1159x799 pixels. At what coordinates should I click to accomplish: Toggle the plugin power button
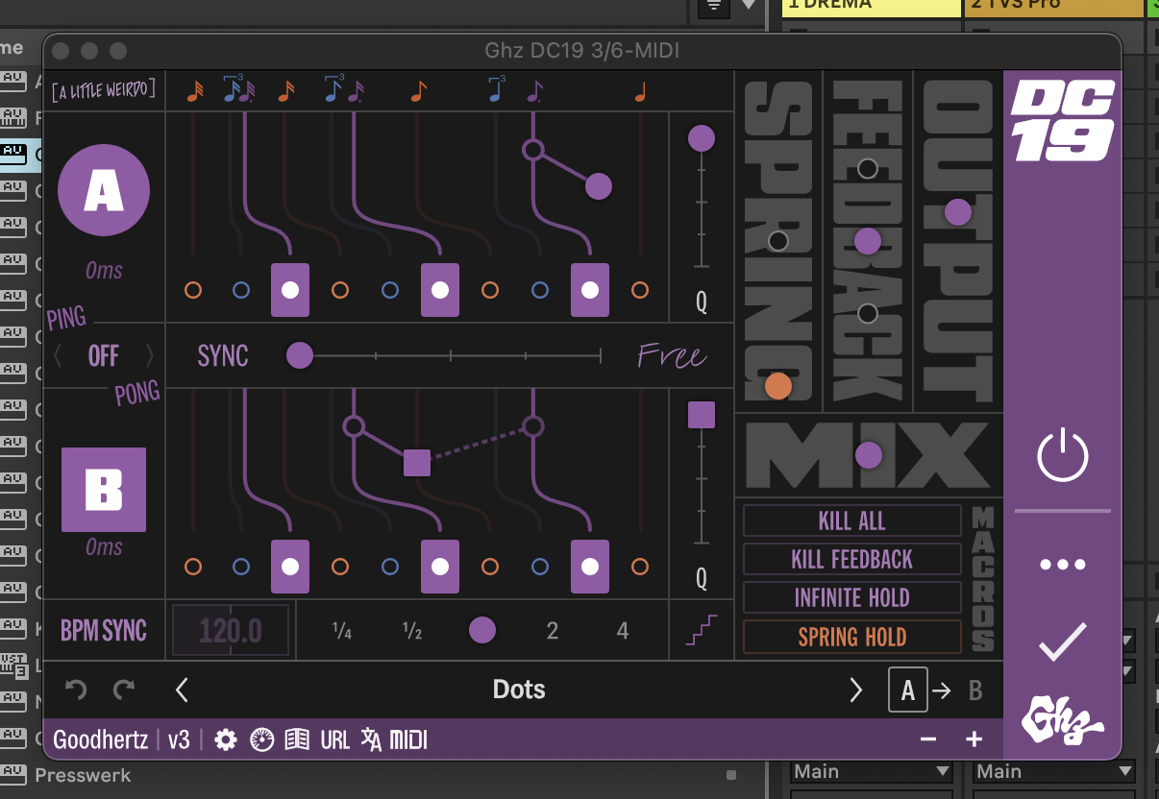[x=1062, y=457]
